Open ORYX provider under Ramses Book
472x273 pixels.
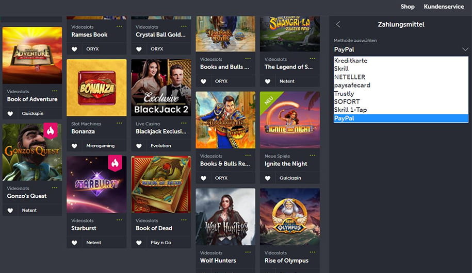(92, 49)
